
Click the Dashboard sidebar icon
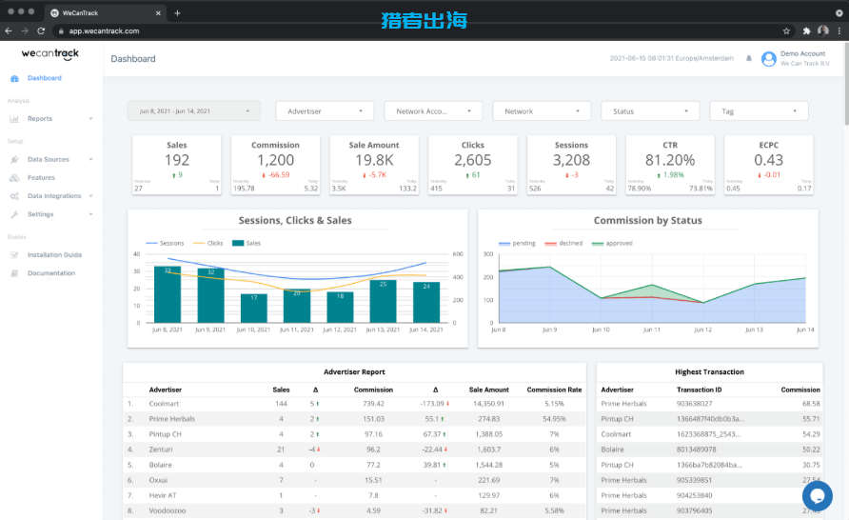(x=14, y=78)
